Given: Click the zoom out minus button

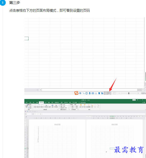Looking at the screenshot, I should point(119,93).
